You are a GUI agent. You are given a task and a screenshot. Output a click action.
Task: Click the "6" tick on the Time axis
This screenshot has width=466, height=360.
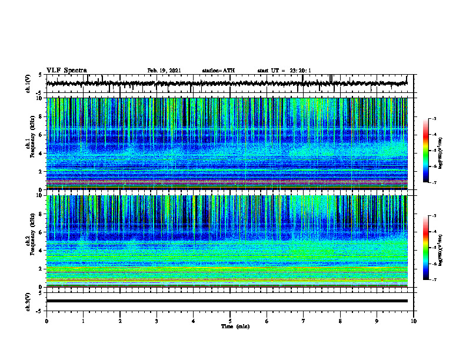click(267, 321)
